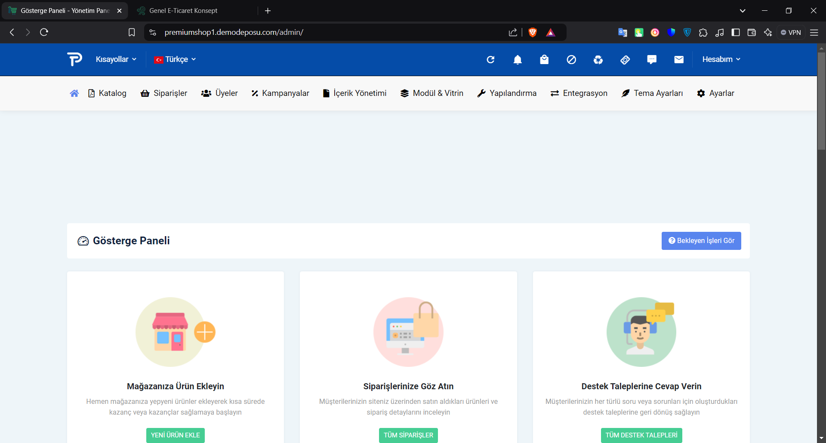826x443 pixels.
Task: Click the Bekleyen İşleri Gör button
Action: pos(701,241)
